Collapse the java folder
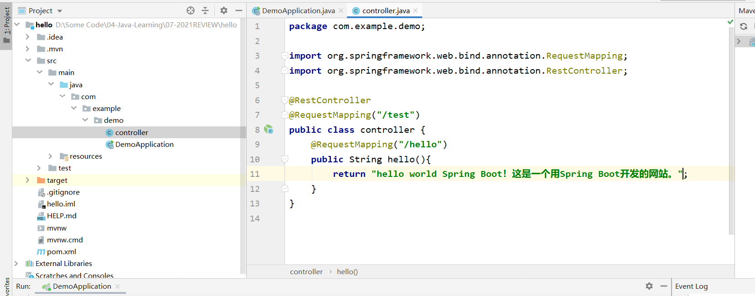The width and height of the screenshot is (755, 296). click(51, 84)
